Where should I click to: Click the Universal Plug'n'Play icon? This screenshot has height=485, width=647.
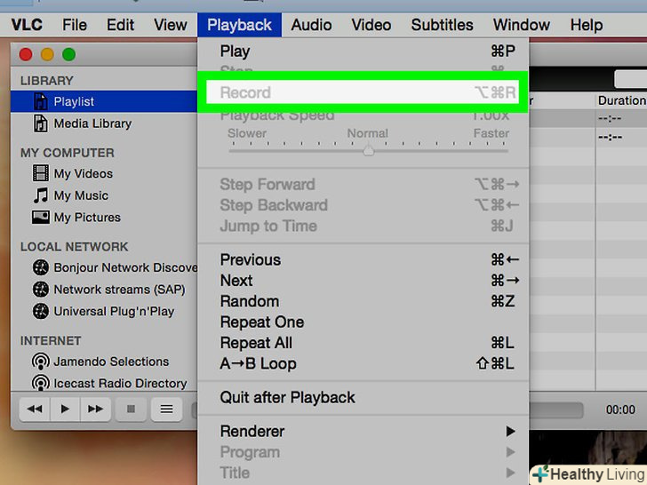coord(41,312)
